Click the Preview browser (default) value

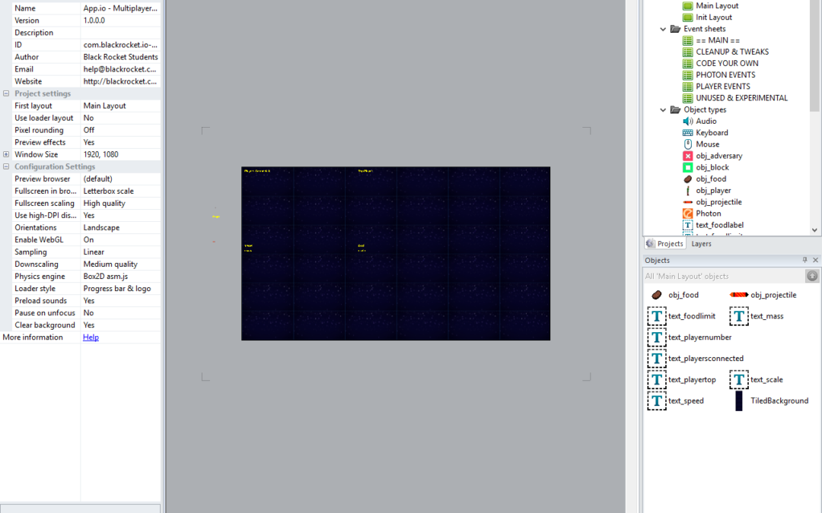tap(121, 179)
